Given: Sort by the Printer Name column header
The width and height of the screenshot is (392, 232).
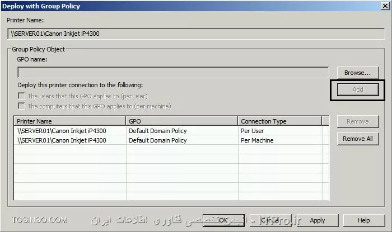Looking at the screenshot, I should point(69,121).
